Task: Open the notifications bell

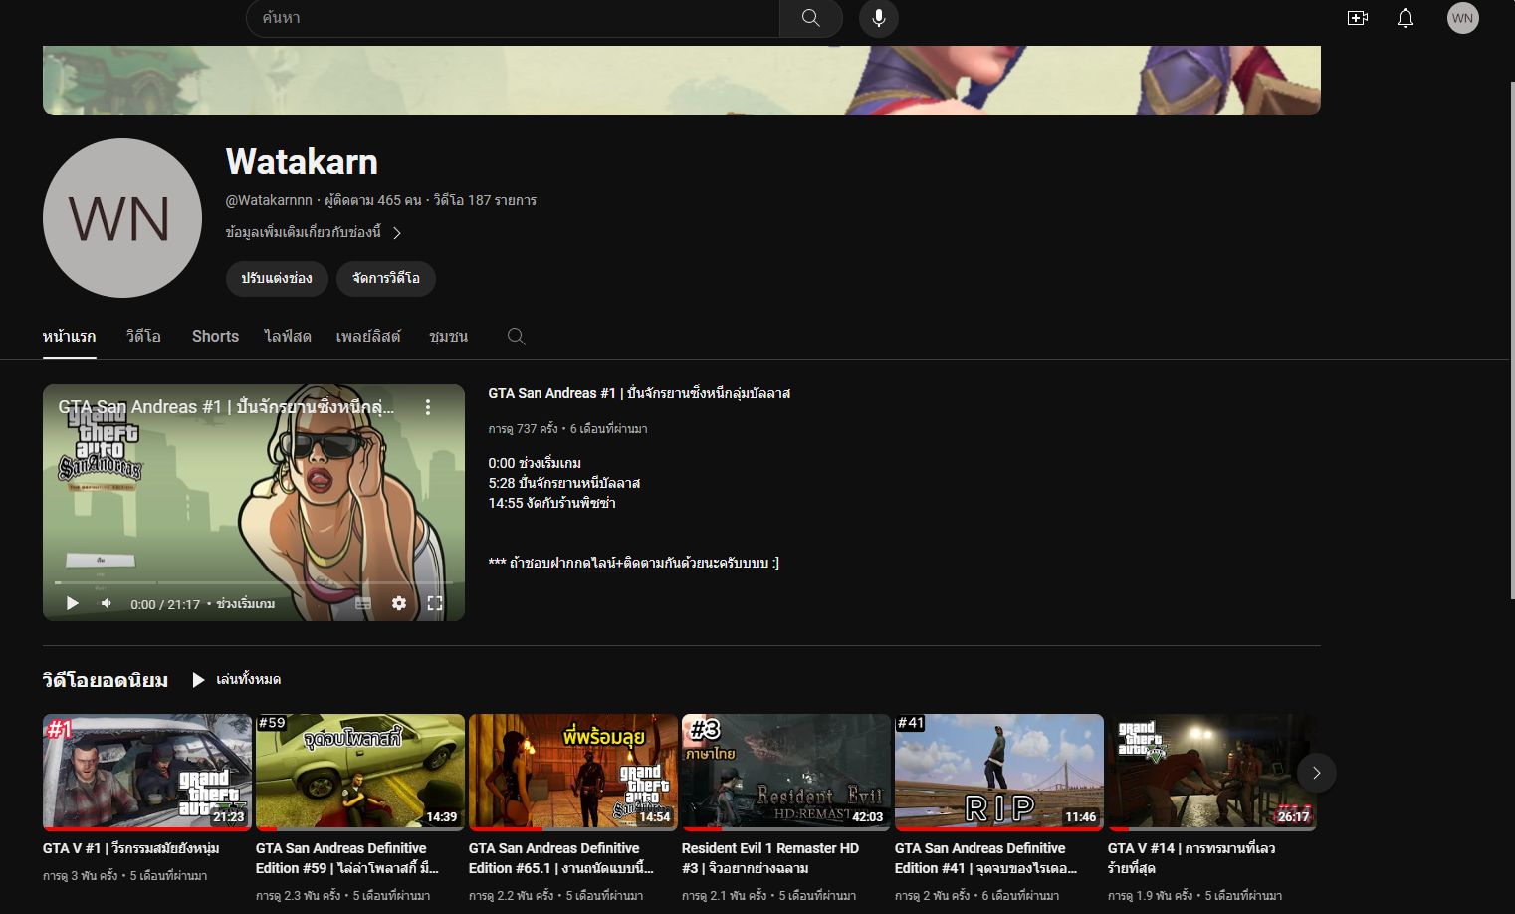Action: click(x=1405, y=18)
